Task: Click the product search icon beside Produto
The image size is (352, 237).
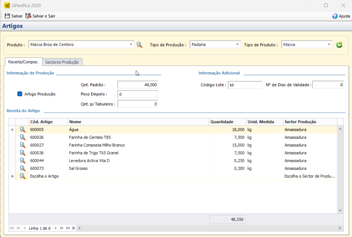Action: pyautogui.click(x=139, y=45)
